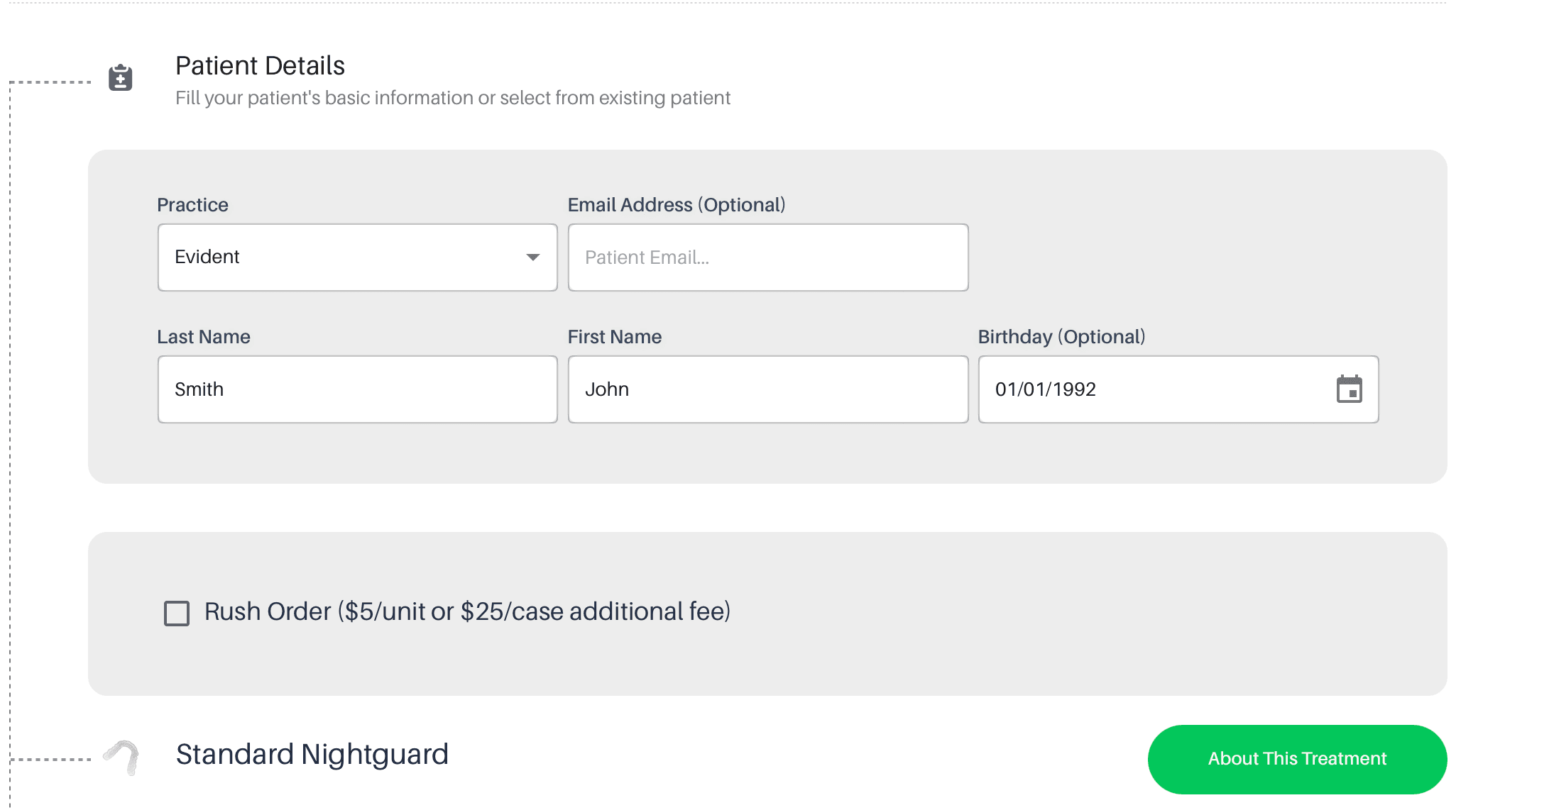This screenshot has height=810, width=1549.
Task: Click the Last Name field containing Smith
Action: 357,389
